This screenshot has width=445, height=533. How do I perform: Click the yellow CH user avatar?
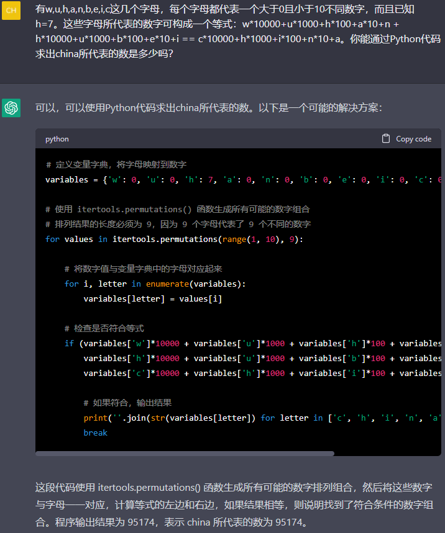coord(11,11)
